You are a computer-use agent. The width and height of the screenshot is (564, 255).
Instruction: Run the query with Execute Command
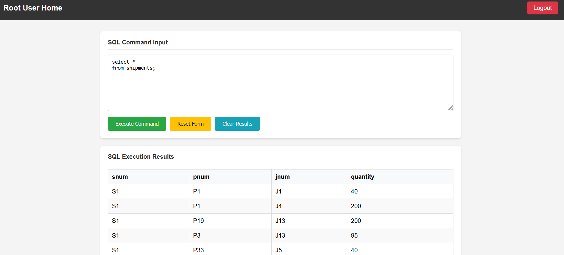click(x=137, y=124)
